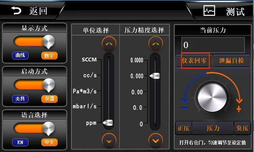Viewport: 254px width, 152px height.
Task: Click the 单位选择 column header
Action: coord(96,30)
